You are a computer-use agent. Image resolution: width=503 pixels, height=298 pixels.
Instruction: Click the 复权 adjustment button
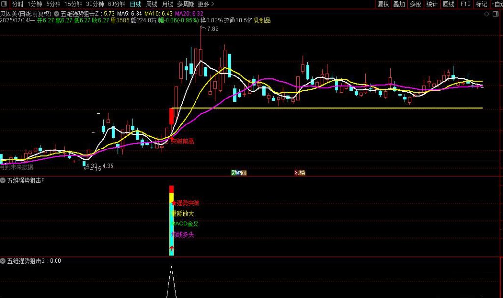[x=383, y=4]
